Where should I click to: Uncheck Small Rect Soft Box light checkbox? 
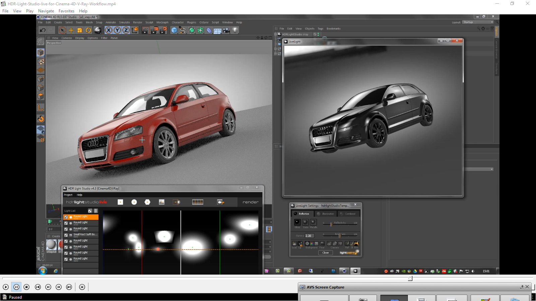click(x=66, y=235)
